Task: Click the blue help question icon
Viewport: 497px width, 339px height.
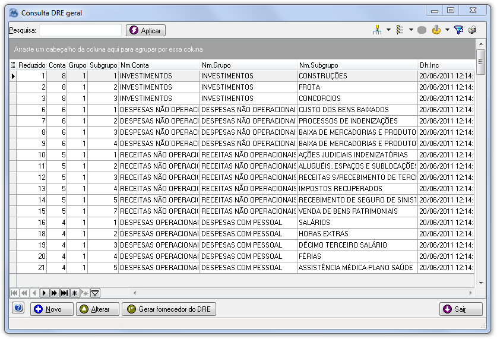Action: click(x=18, y=308)
